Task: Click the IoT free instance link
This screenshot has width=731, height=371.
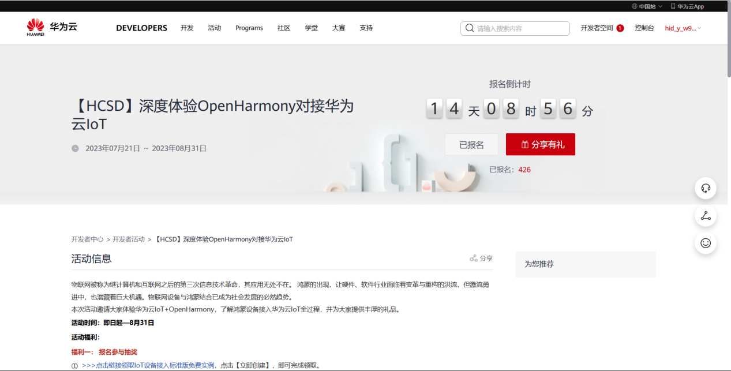Action: tap(148, 365)
